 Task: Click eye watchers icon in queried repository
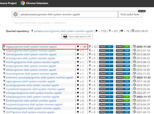[x=122, y=31]
